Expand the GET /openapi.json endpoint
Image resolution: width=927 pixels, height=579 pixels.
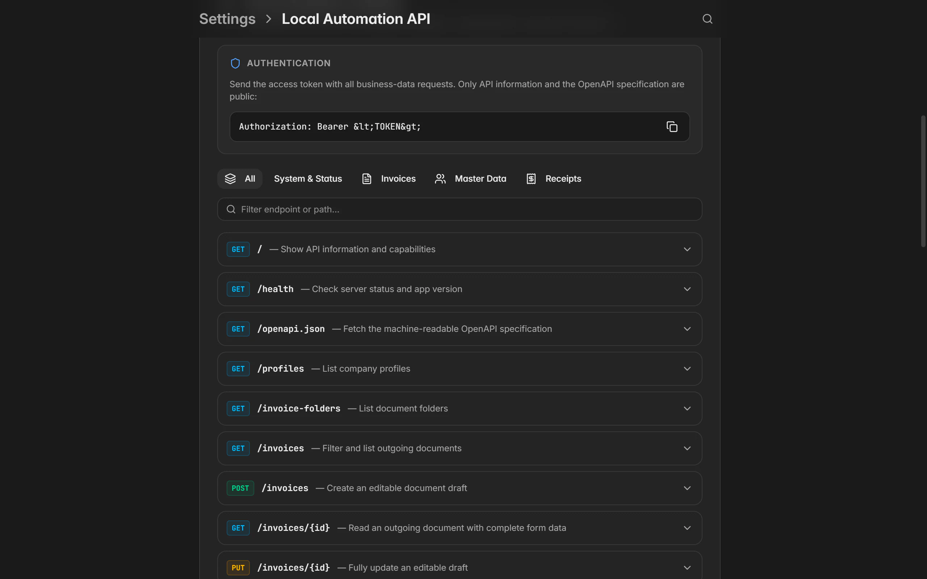460,329
